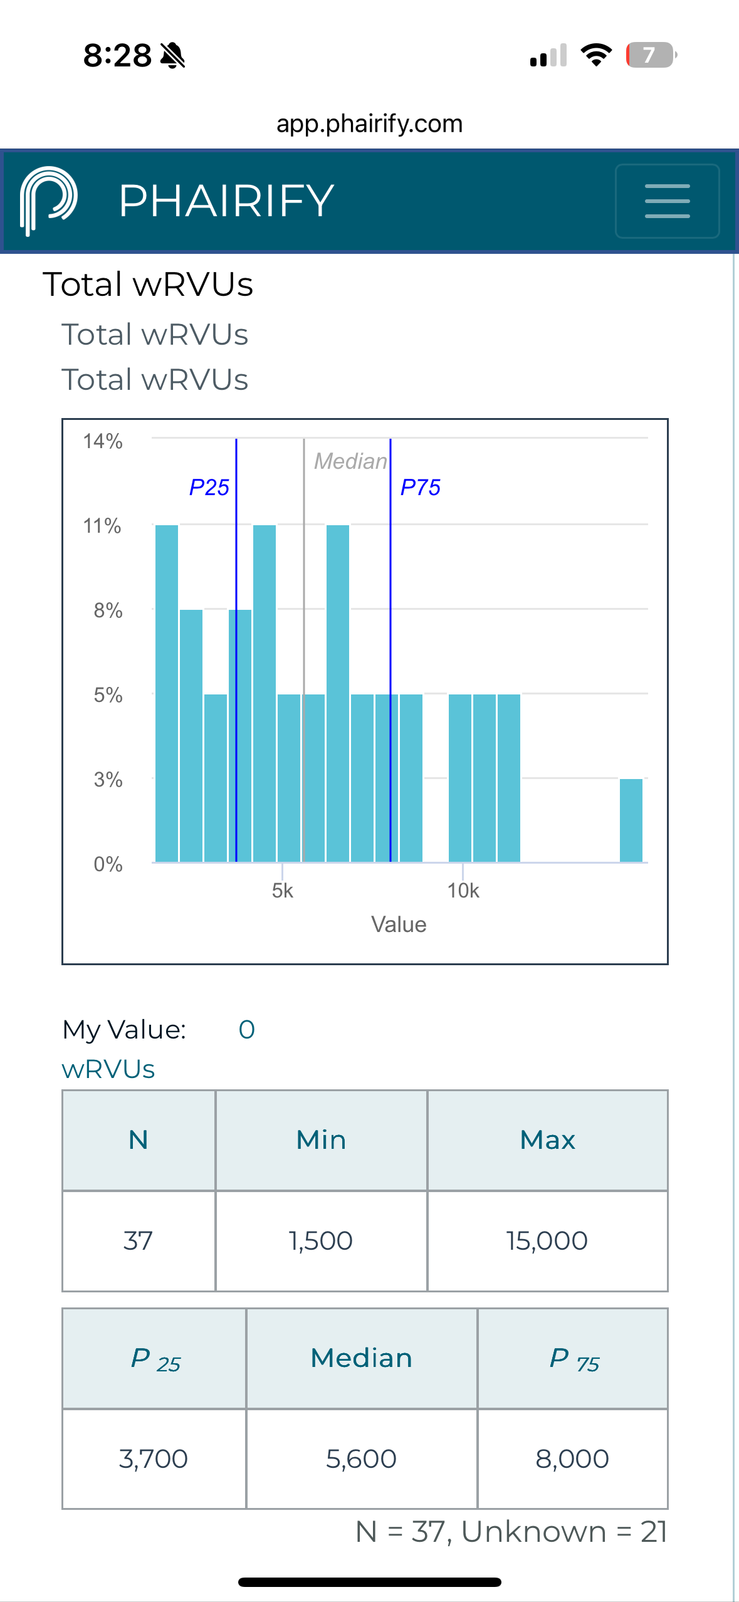
Task: Tap the battery indicator icon
Action: [x=651, y=55]
